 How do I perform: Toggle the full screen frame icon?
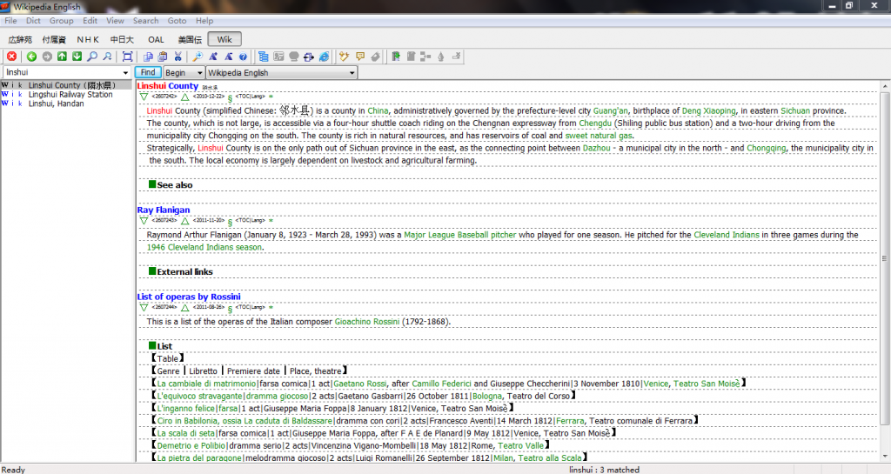[127, 57]
